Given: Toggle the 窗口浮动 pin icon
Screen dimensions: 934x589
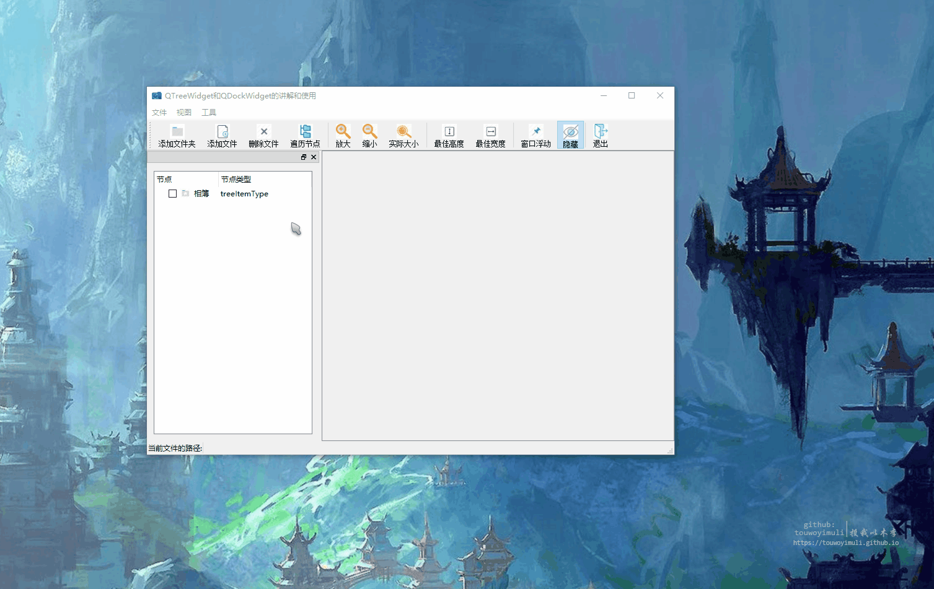Looking at the screenshot, I should 536,131.
